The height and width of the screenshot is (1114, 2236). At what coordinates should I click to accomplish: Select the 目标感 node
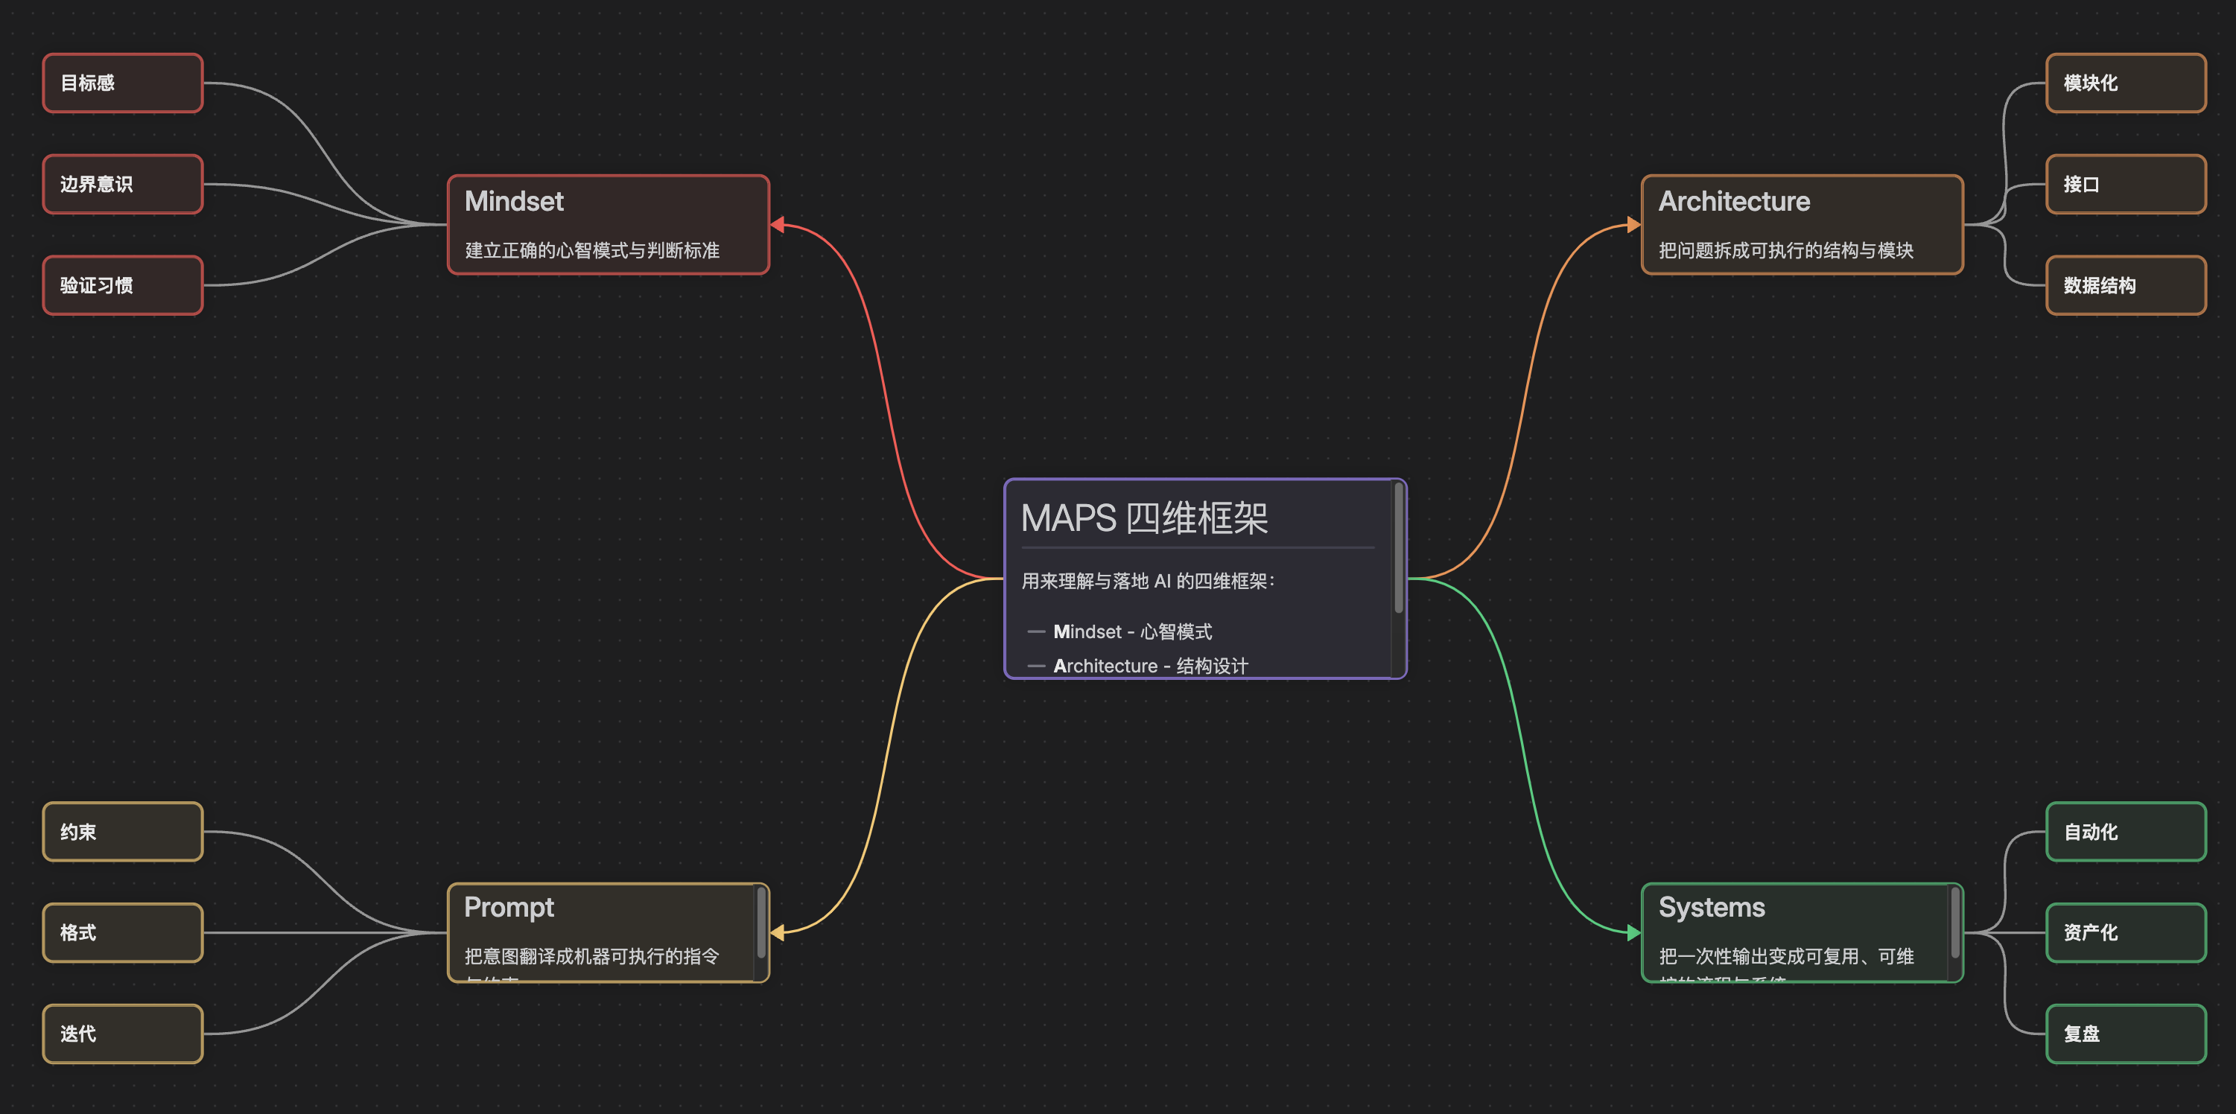122,83
